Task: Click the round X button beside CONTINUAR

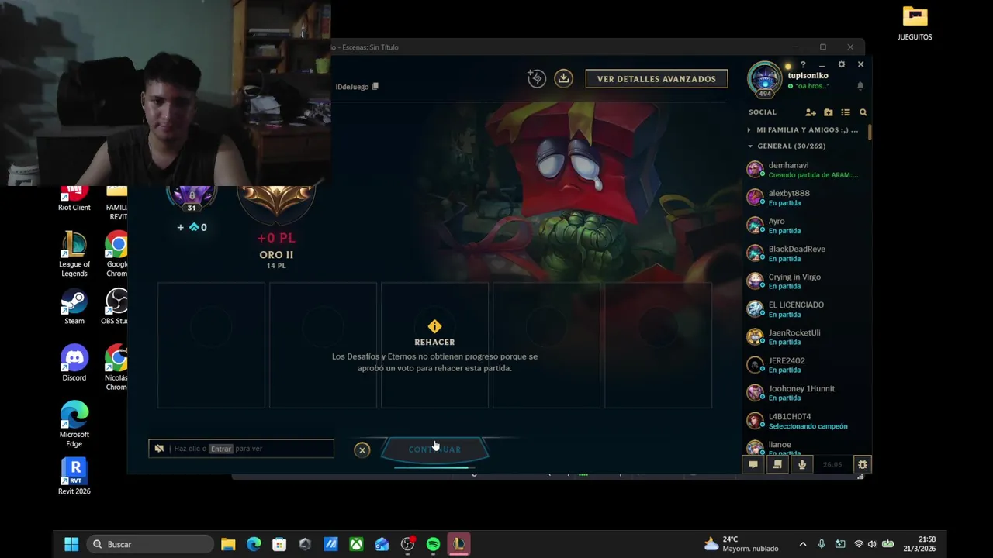Action: (362, 449)
